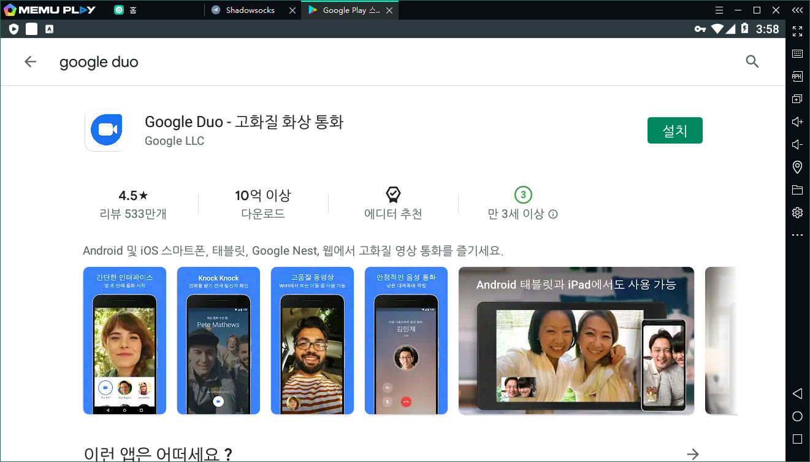Click the APK install icon in sidebar
The width and height of the screenshot is (810, 462).
tap(797, 77)
